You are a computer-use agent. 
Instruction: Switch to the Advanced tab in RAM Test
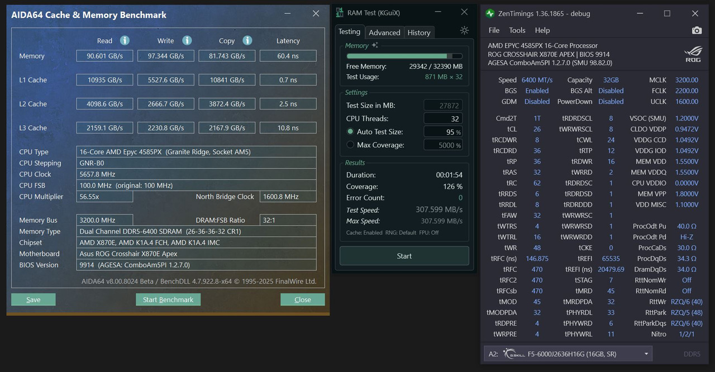tap(384, 32)
